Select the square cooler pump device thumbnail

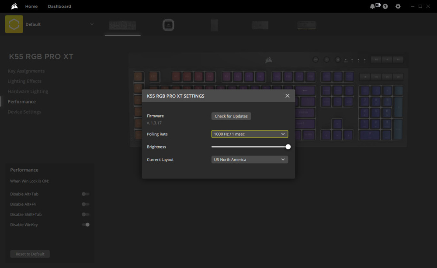pos(168,25)
